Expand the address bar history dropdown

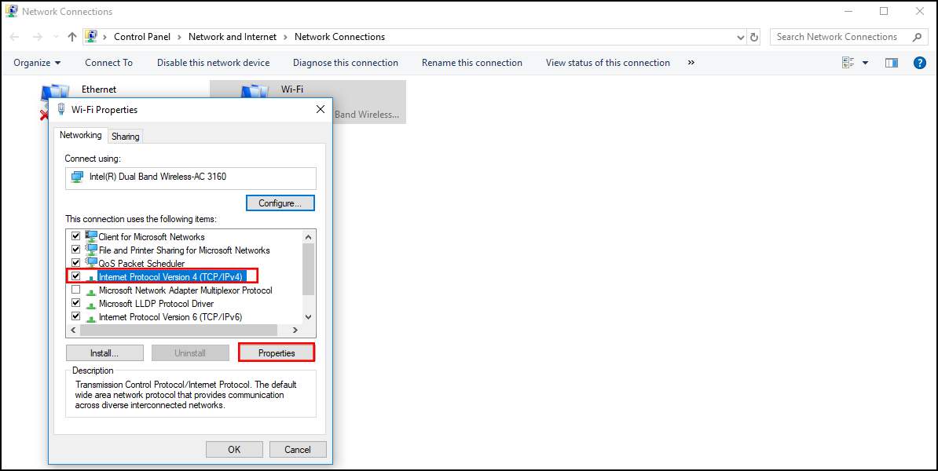pyautogui.click(x=741, y=37)
